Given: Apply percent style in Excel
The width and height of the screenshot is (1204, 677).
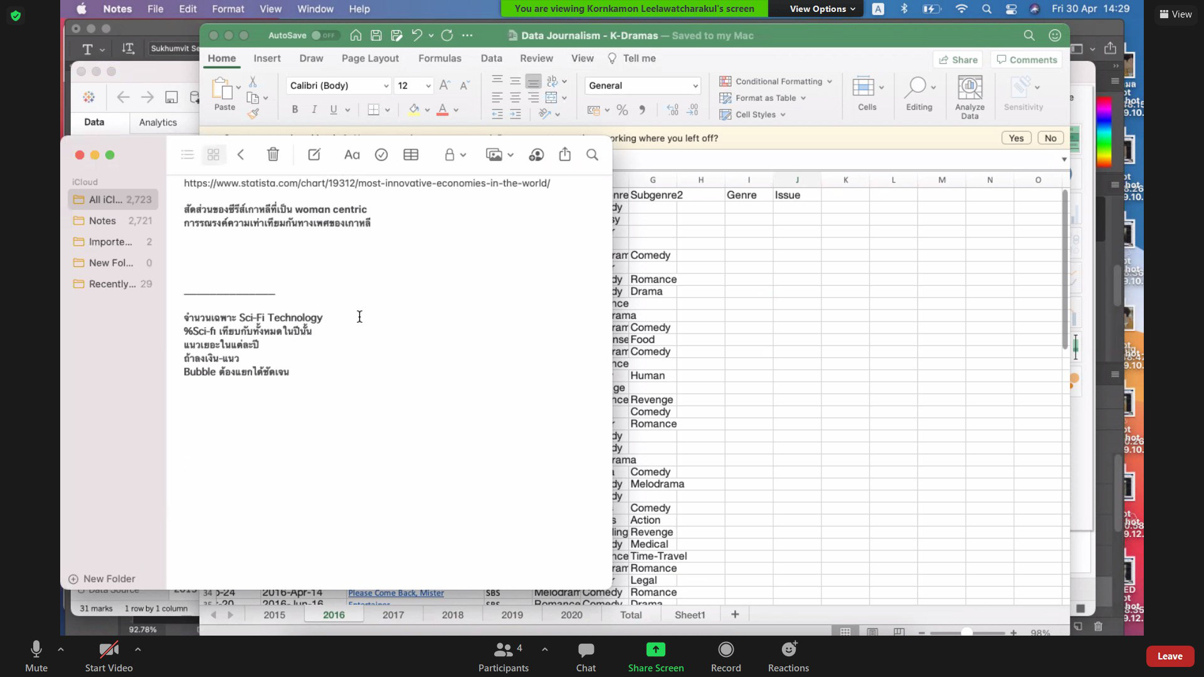Looking at the screenshot, I should click(622, 110).
